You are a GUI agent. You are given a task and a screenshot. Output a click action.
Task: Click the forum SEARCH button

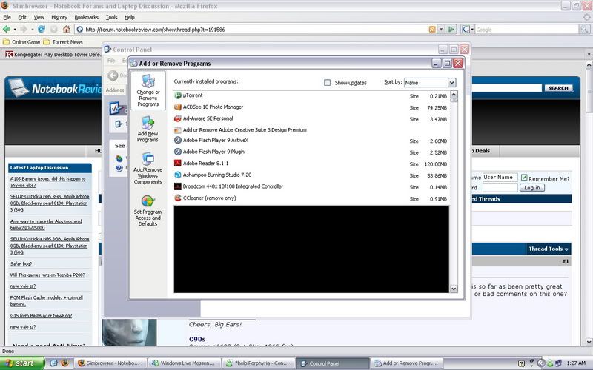[x=559, y=88]
